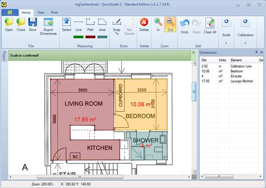Click the Open file icon
Viewport: 266px width, 188px height.
click(x=9, y=24)
